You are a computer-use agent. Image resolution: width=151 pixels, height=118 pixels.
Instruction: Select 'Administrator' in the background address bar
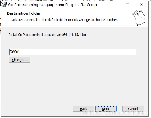click(41, 0)
